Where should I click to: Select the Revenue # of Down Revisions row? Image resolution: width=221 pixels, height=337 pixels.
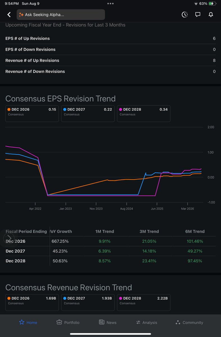[110, 71]
